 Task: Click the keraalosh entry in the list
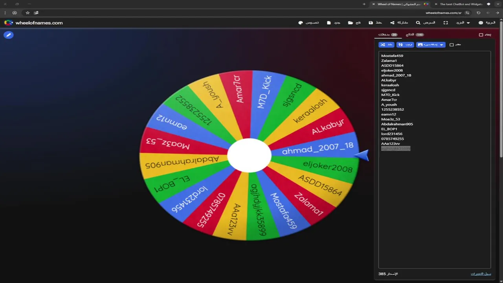(x=390, y=85)
